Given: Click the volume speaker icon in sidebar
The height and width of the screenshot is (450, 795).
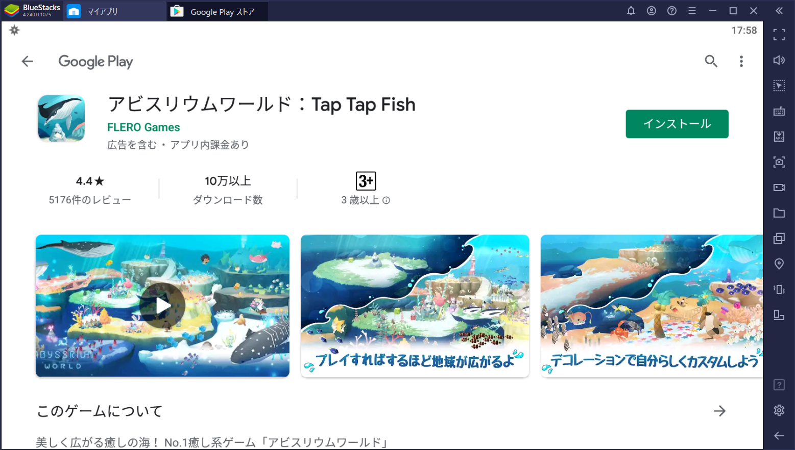Looking at the screenshot, I should [x=779, y=60].
